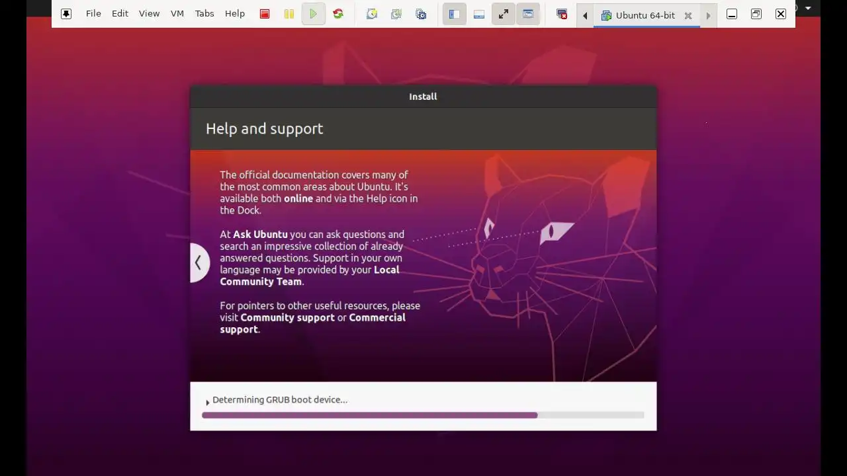Open the system menu arrow at top right
The width and height of the screenshot is (847, 476).
coord(808,8)
